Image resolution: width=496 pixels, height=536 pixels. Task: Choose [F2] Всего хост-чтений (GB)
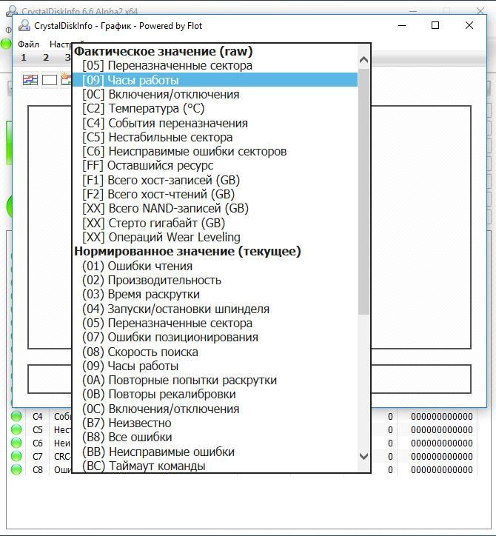pos(215,194)
